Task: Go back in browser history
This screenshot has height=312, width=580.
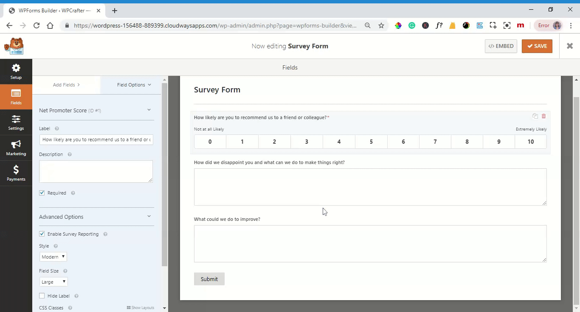Action: pos(9,25)
